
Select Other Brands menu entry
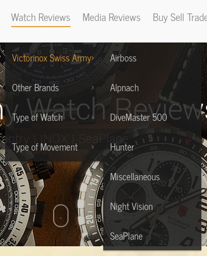(x=35, y=88)
